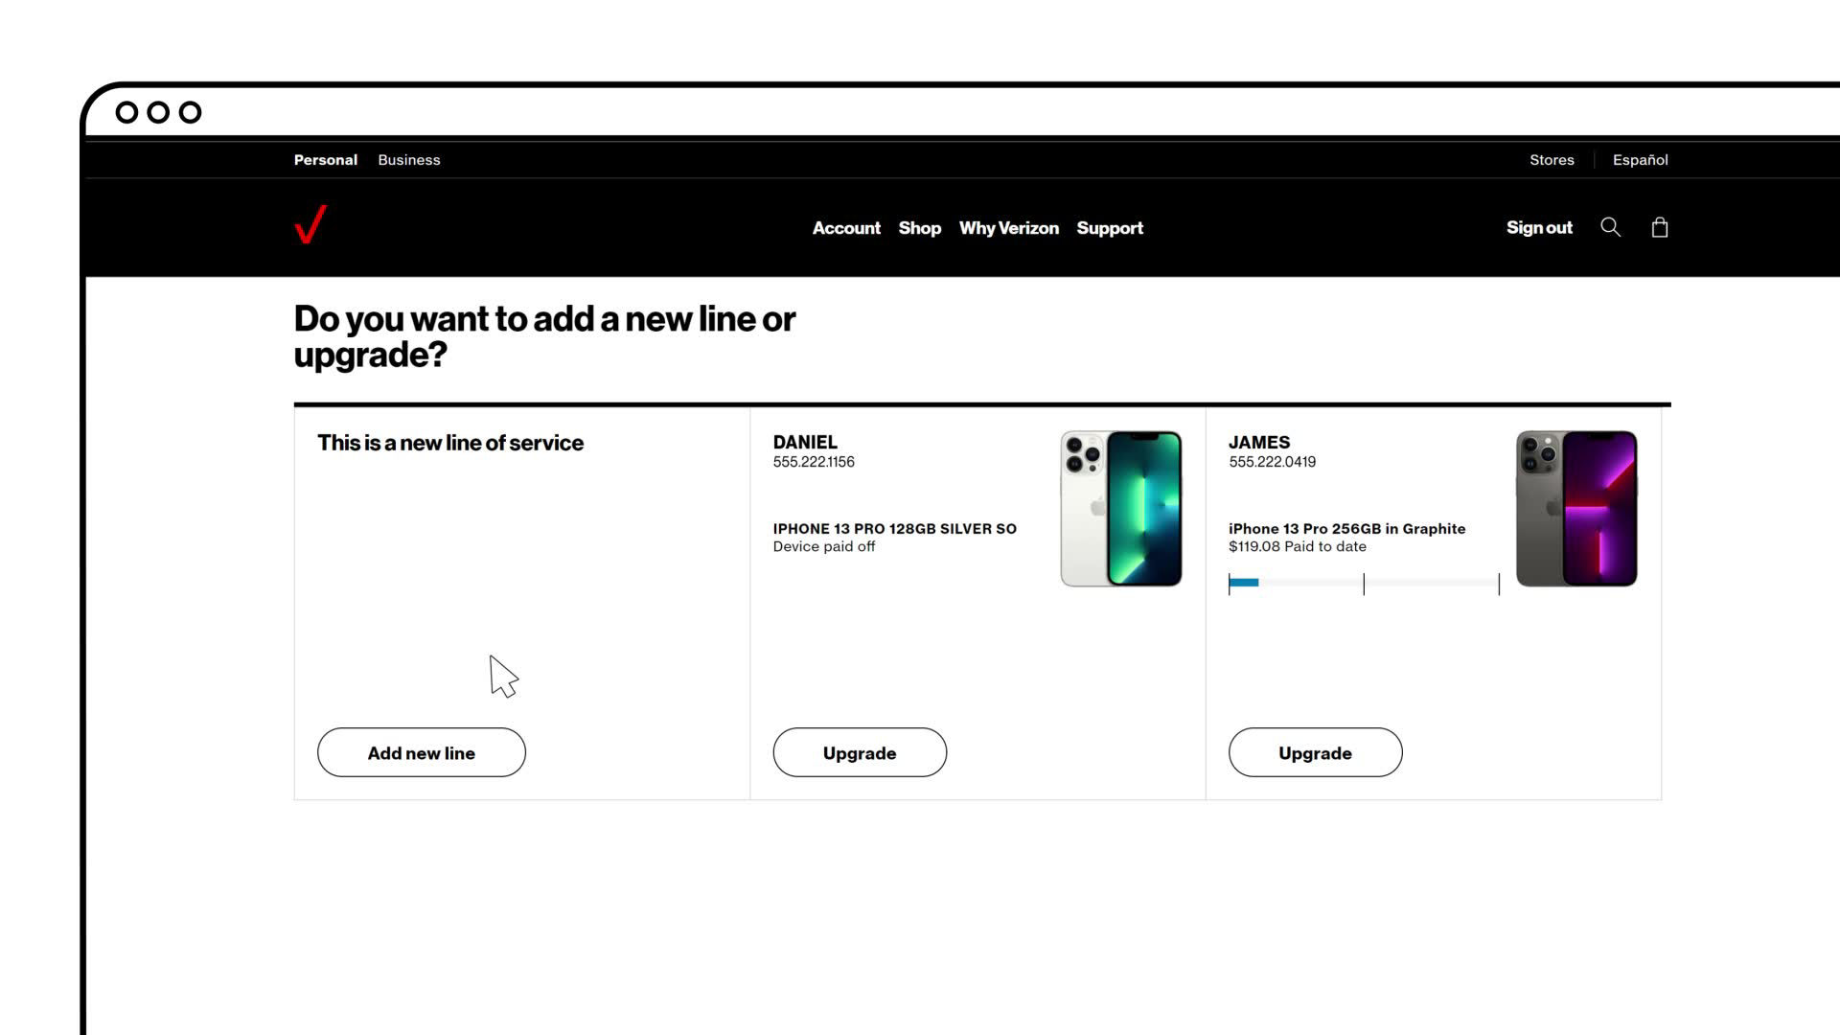This screenshot has width=1840, height=1035.
Task: Click Daniel's phone number 555.222.1156
Action: coord(813,461)
